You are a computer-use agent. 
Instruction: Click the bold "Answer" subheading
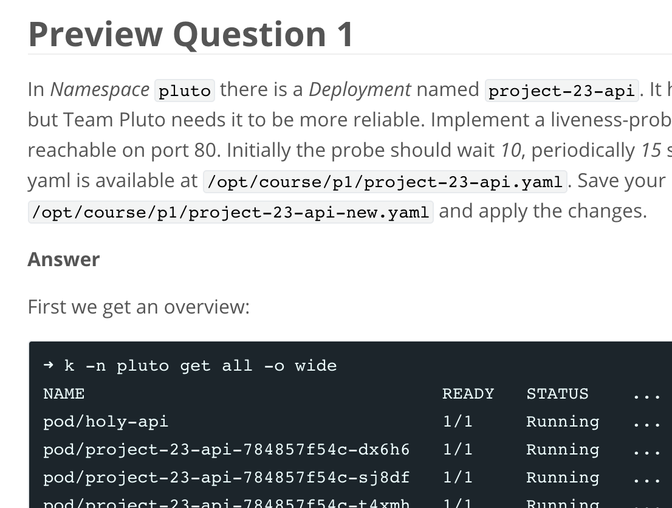[64, 259]
